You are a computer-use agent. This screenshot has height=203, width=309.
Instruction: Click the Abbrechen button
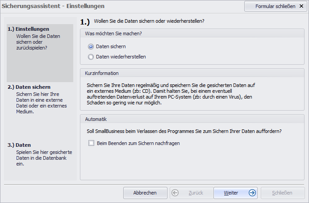(x=145, y=193)
